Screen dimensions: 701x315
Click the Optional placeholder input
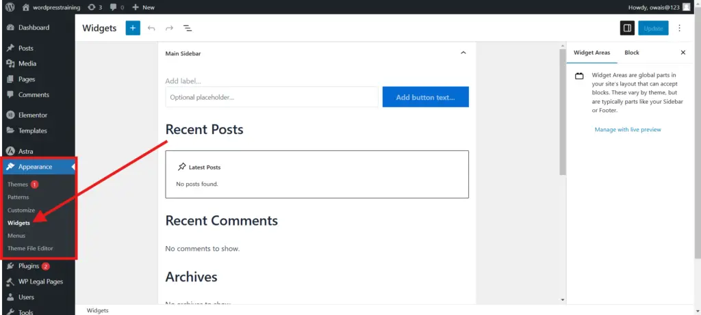click(272, 97)
